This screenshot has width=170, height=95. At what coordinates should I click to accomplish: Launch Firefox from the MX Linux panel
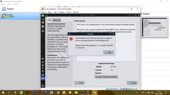point(43,22)
